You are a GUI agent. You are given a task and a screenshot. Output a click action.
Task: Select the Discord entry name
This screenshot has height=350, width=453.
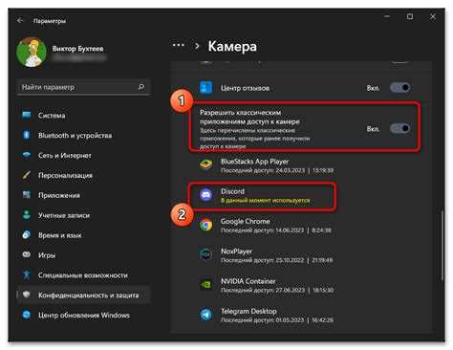[232, 191]
